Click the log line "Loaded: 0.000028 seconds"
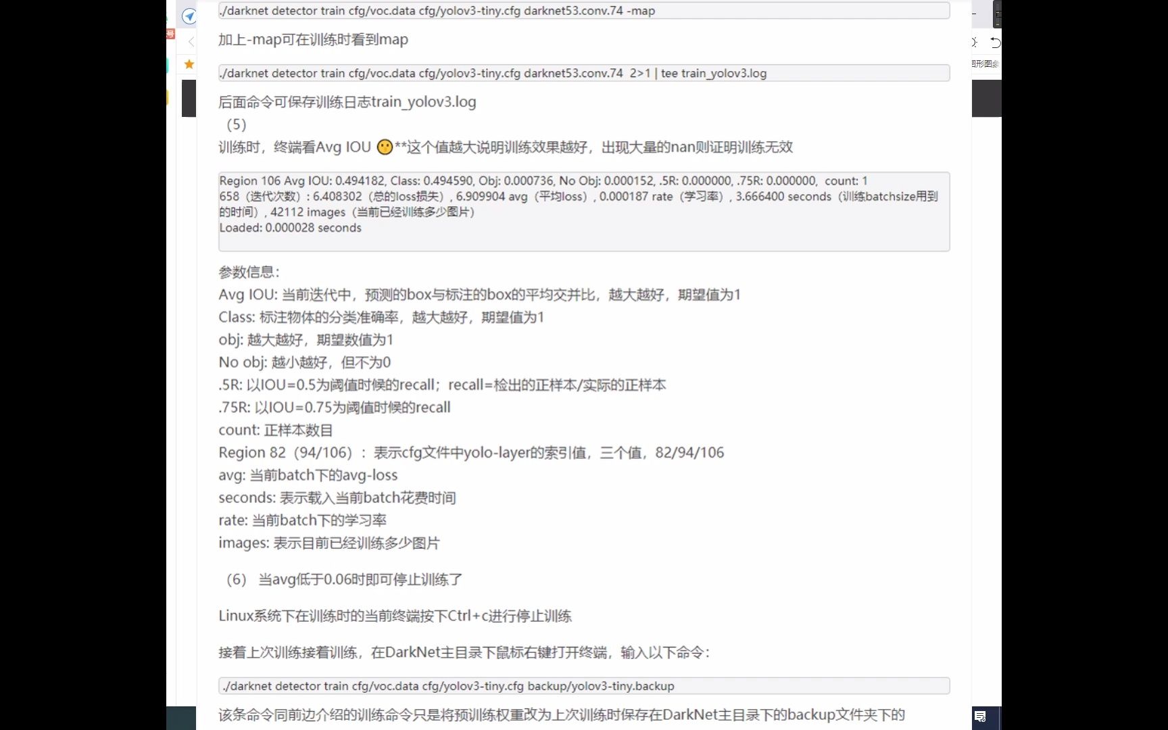 pyautogui.click(x=290, y=228)
